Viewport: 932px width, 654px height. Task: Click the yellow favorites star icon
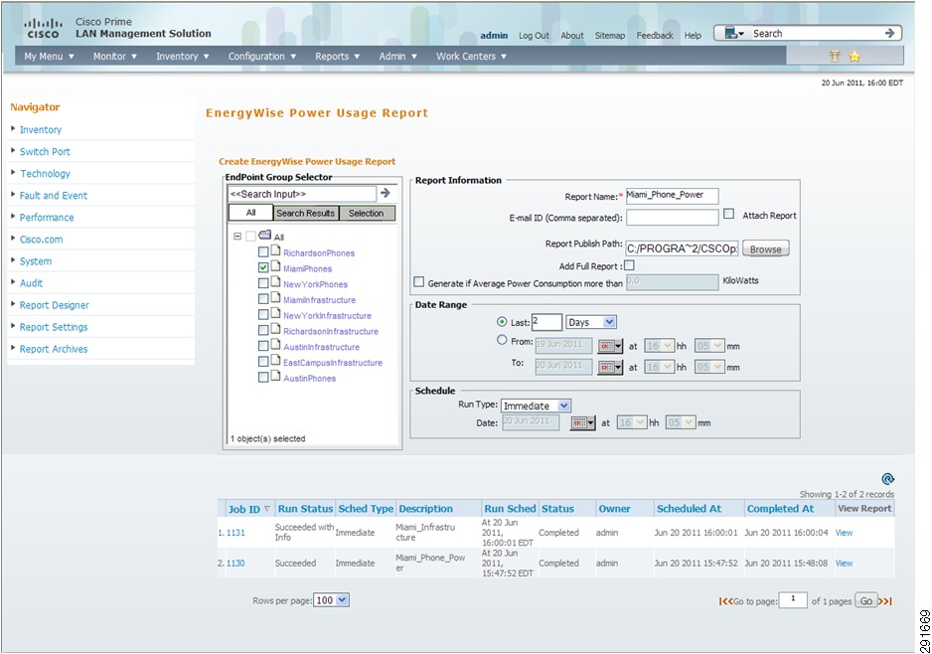pyautogui.click(x=854, y=56)
